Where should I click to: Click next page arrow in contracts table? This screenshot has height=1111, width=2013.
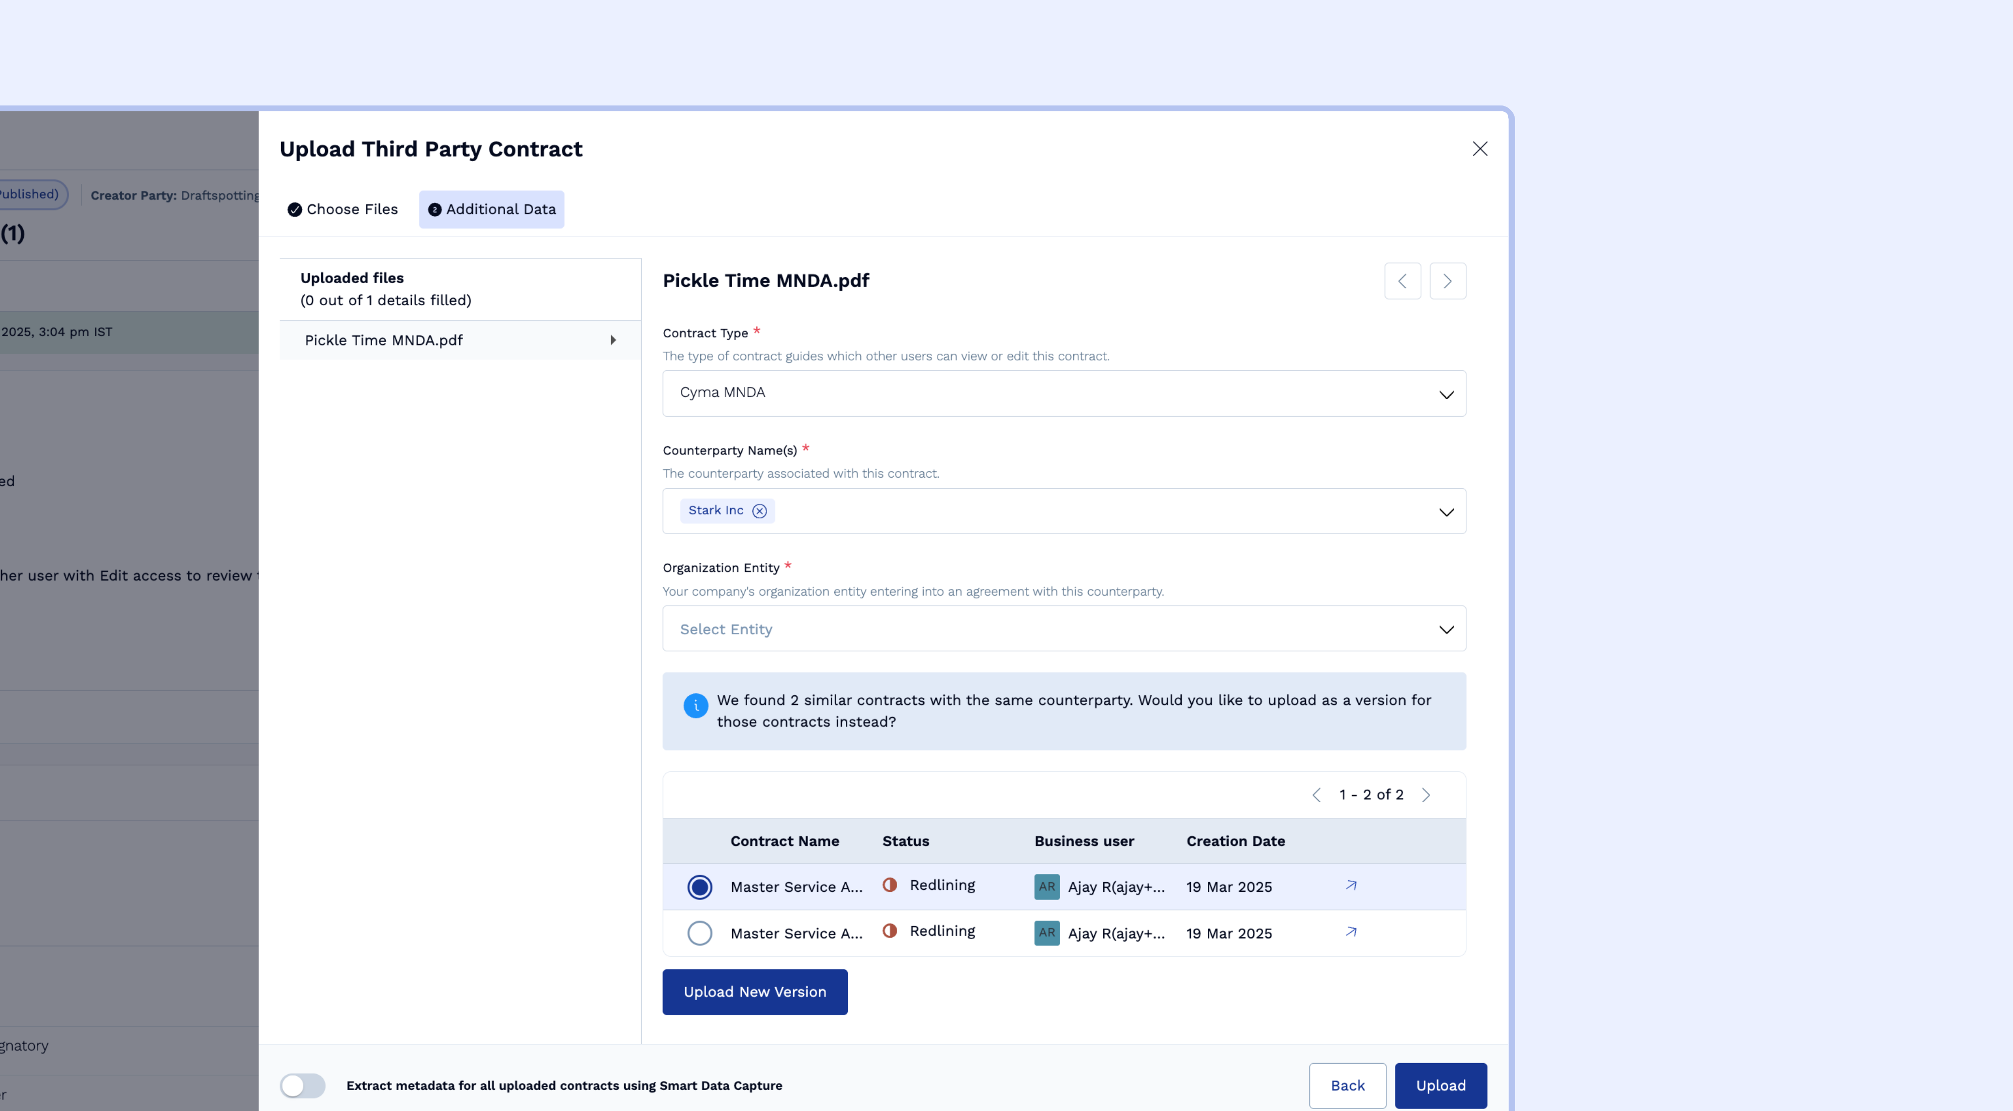click(x=1426, y=795)
